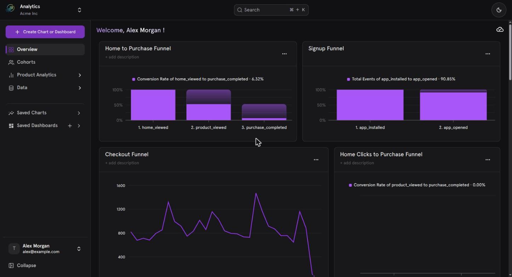
Task: Click the Overview grid icon
Action: (x=11, y=50)
